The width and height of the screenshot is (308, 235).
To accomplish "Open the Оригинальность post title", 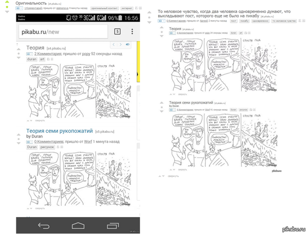I will point(31,3).
